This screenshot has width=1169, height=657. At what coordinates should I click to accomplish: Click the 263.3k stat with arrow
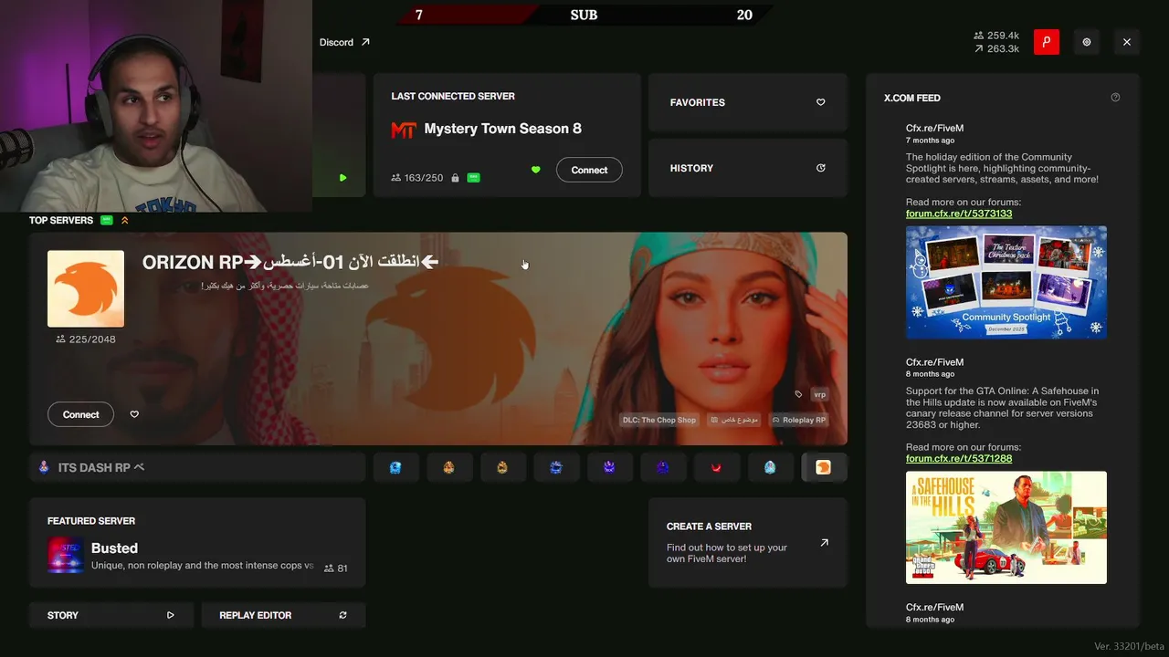click(996, 48)
